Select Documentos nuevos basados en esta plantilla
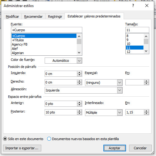The width and height of the screenshot is (156, 156). [x=83, y=139]
